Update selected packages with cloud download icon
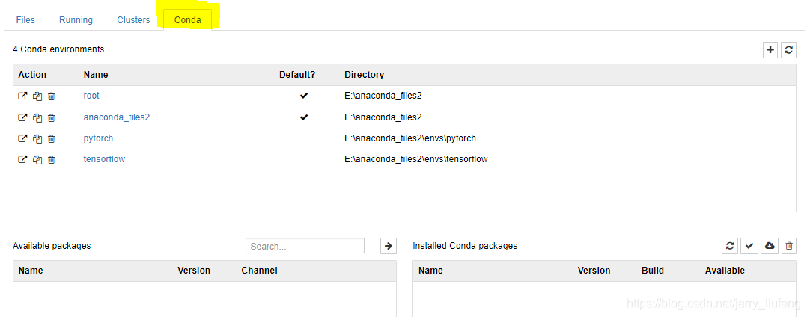 [770, 246]
